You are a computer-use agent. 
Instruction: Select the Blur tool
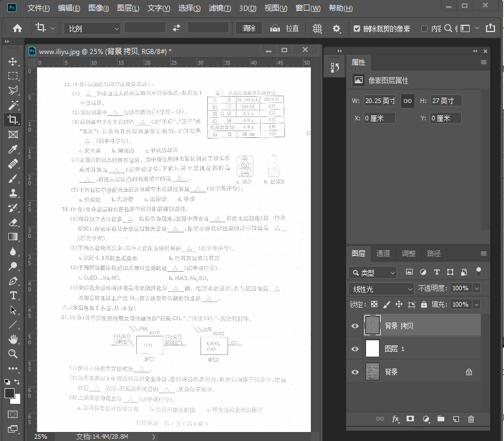pos(13,251)
